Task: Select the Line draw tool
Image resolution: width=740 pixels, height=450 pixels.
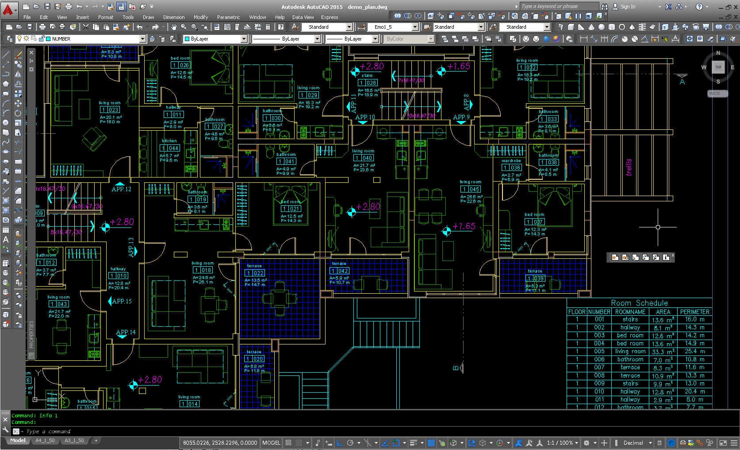Action: coord(6,55)
